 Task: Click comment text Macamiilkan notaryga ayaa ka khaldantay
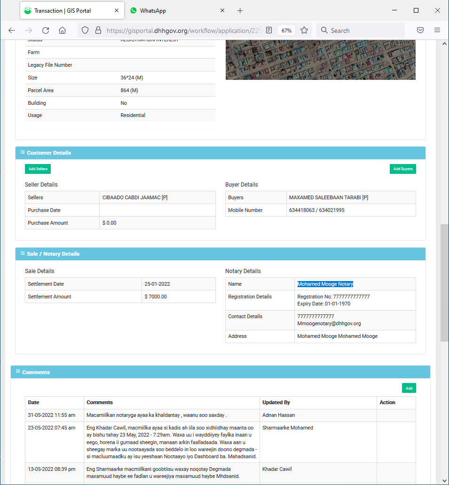(133, 415)
